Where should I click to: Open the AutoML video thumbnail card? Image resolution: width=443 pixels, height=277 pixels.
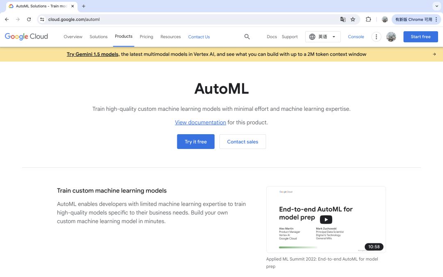point(326,220)
